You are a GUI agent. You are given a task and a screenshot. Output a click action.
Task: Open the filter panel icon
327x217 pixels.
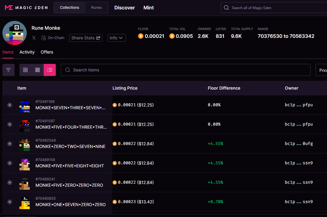tap(8, 70)
